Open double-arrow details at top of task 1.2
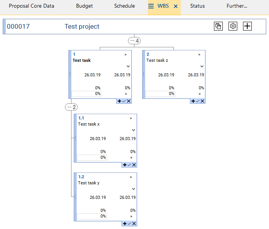 (x=131, y=177)
